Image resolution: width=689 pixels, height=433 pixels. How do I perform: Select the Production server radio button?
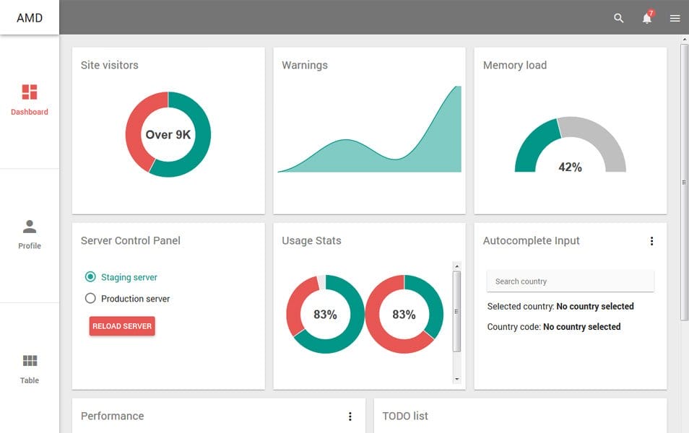90,298
